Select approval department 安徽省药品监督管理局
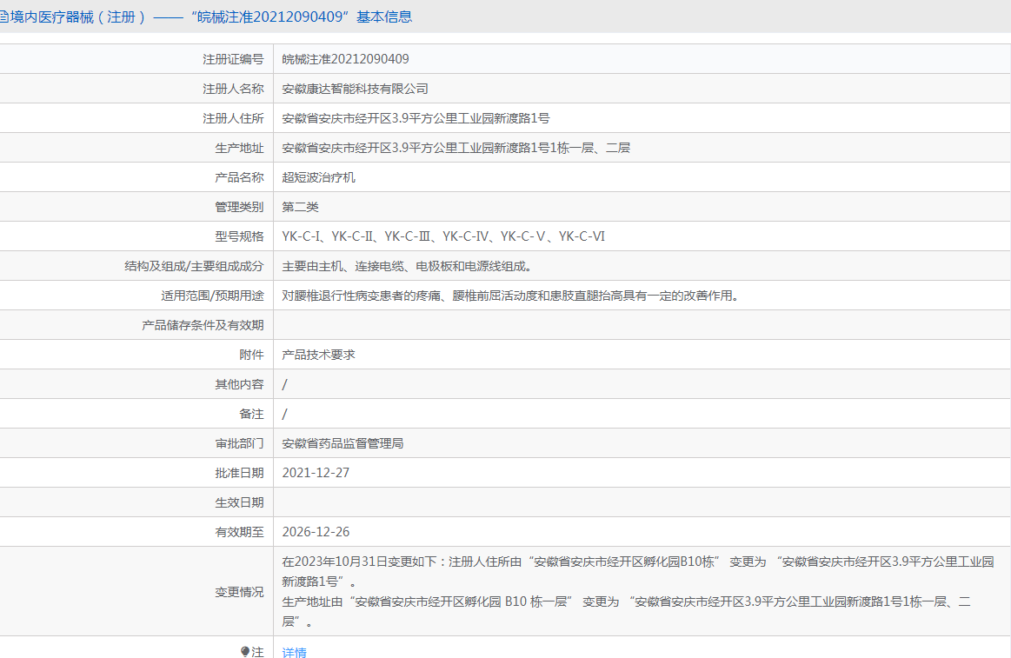The height and width of the screenshot is (658, 1011). click(x=343, y=443)
